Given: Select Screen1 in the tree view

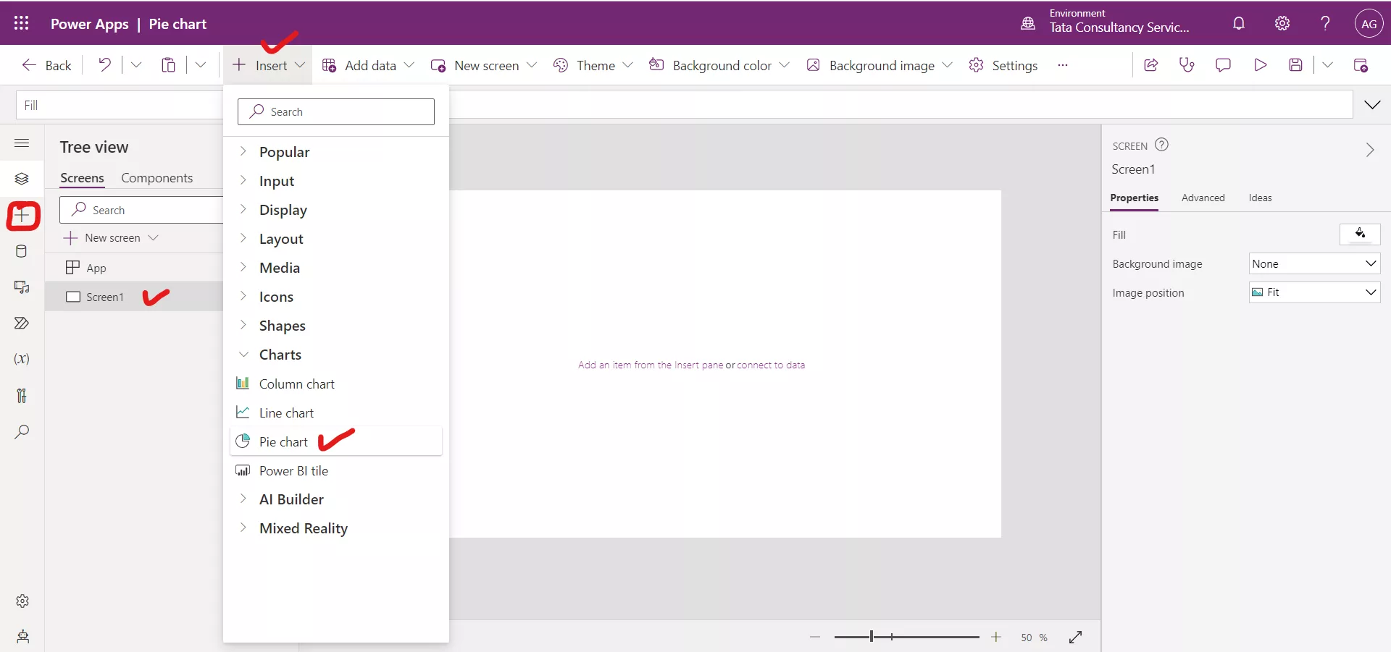Looking at the screenshot, I should coord(105,297).
